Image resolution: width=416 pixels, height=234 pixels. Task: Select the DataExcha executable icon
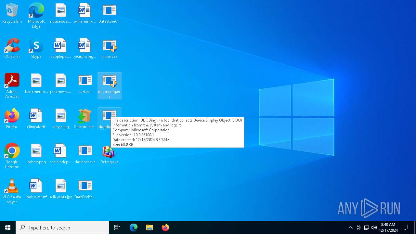(x=85, y=189)
